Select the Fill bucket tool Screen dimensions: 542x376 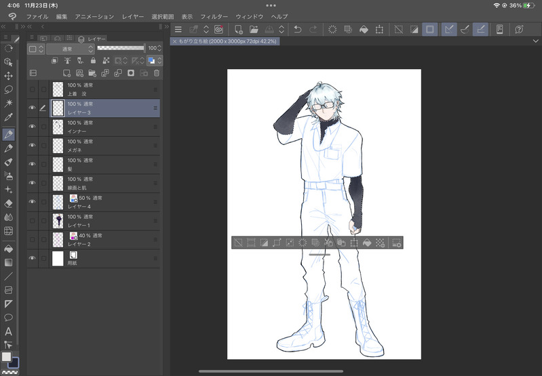click(8, 249)
